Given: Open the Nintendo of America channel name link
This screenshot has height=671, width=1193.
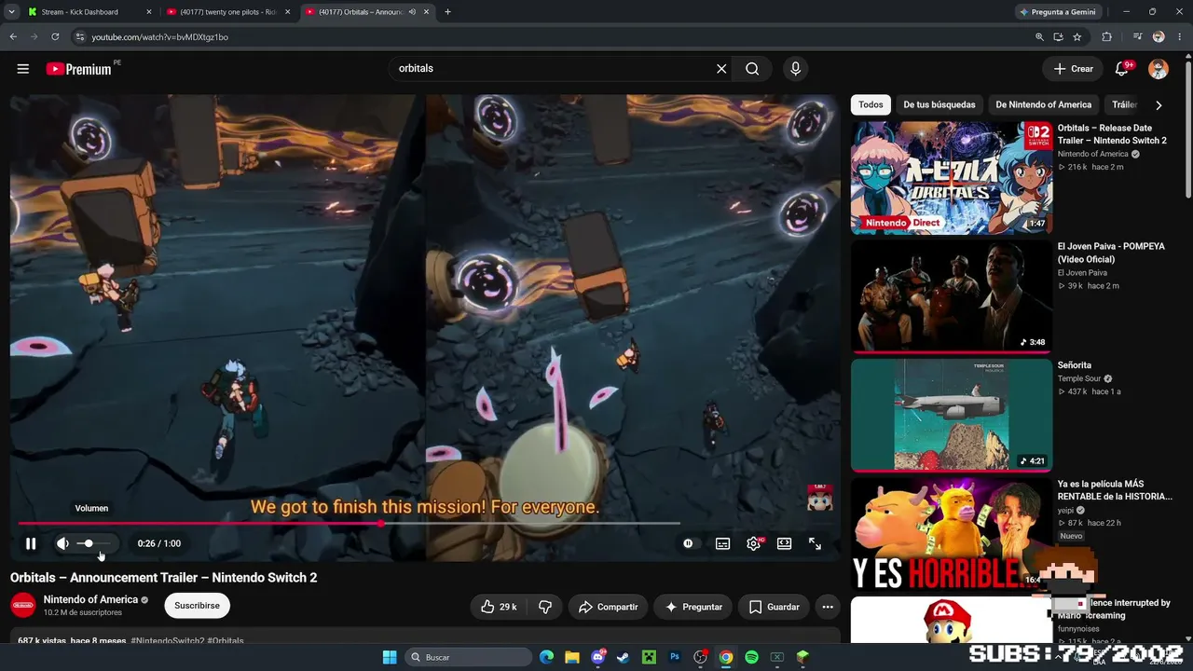Looking at the screenshot, I should [x=90, y=599].
